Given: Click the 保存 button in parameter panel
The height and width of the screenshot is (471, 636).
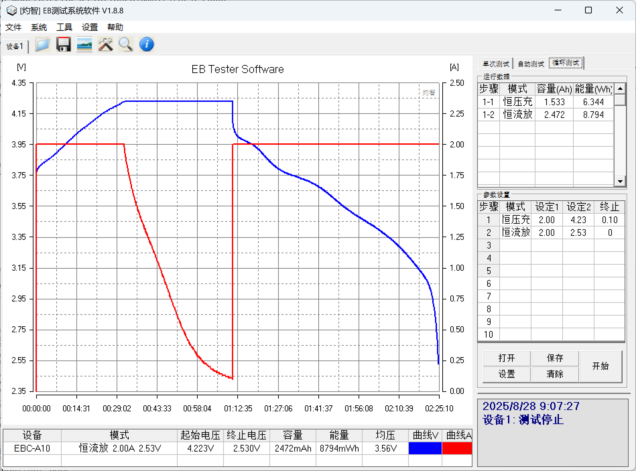Looking at the screenshot, I should click(555, 358).
